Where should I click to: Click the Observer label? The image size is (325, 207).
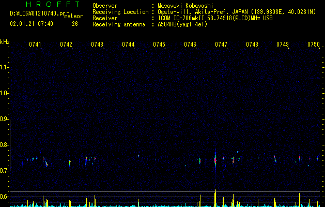(x=105, y=6)
